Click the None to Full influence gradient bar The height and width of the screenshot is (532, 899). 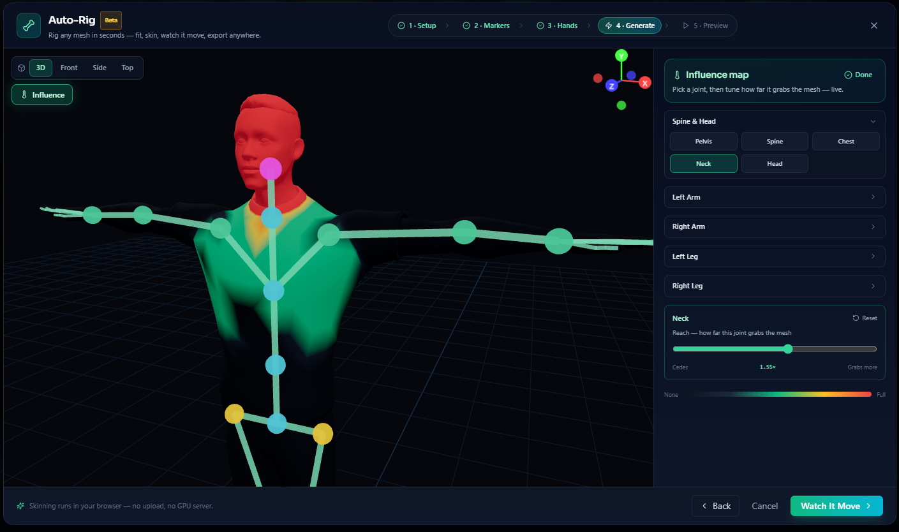(x=777, y=394)
